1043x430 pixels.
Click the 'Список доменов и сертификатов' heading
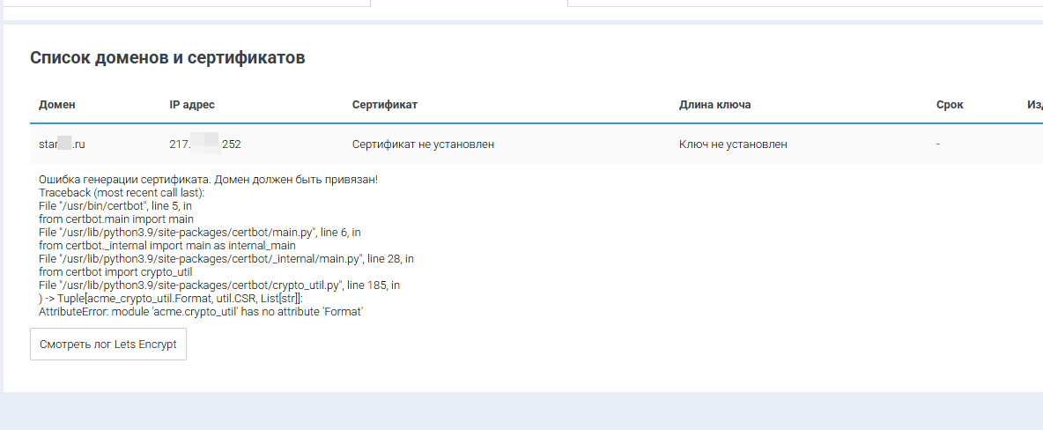167,58
